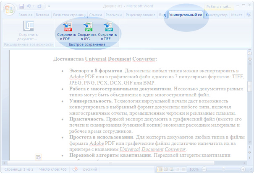
Task: Open the Вставка tab
Action: coord(42,15)
